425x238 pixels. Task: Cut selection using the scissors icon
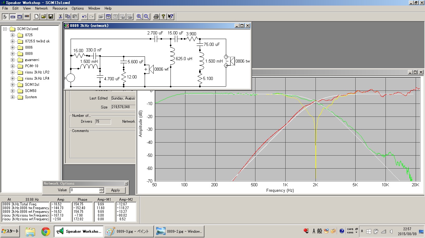61,16
